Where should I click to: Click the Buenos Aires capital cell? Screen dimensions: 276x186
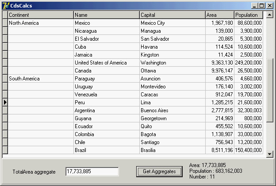[x=172, y=110]
